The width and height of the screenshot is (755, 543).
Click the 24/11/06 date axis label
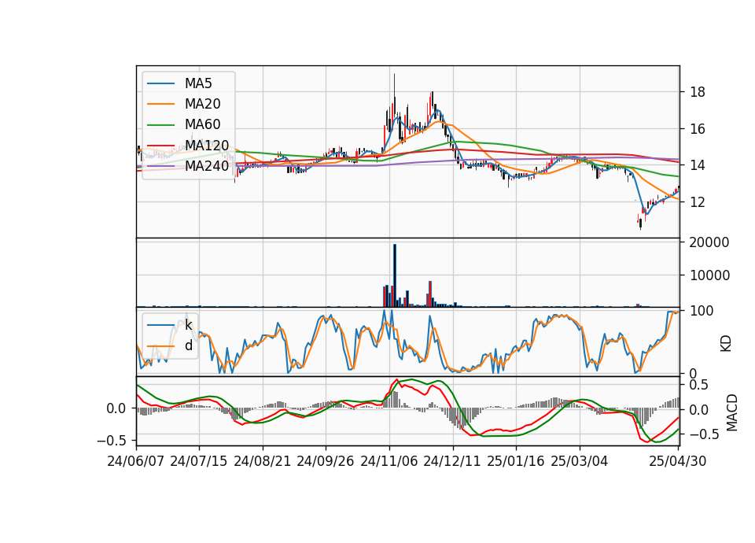389,461
